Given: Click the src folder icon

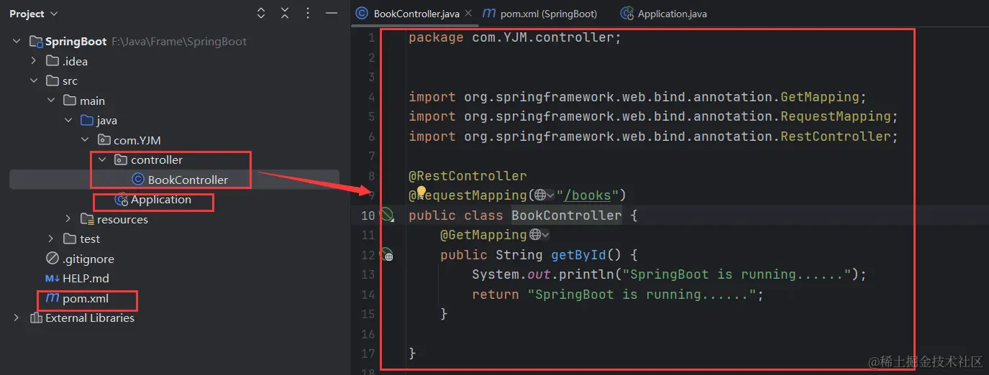Looking at the screenshot, I should pos(53,81).
